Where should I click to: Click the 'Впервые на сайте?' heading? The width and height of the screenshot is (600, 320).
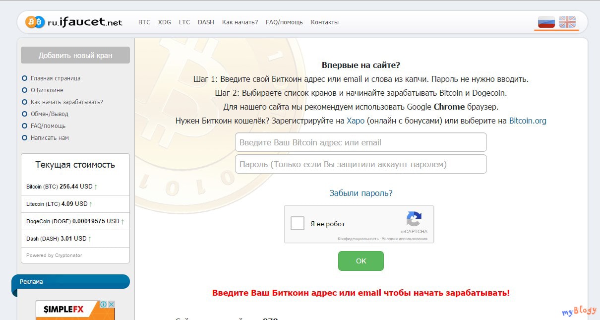361,65
